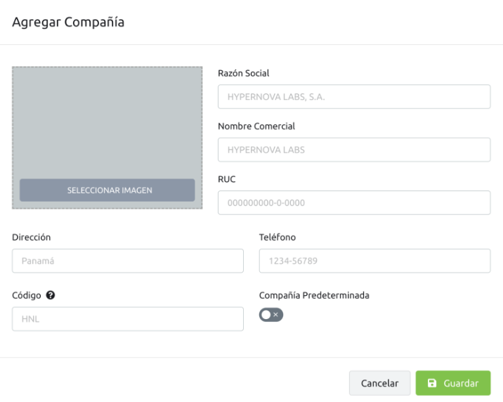Click the Agregar Compañía dialog title
This screenshot has width=503, height=402.
pos(68,22)
